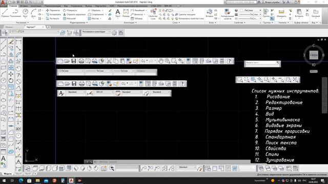Click the Вставка block insert tool
This screenshot has height=184, width=328.
pyautogui.click(x=210, y=13)
